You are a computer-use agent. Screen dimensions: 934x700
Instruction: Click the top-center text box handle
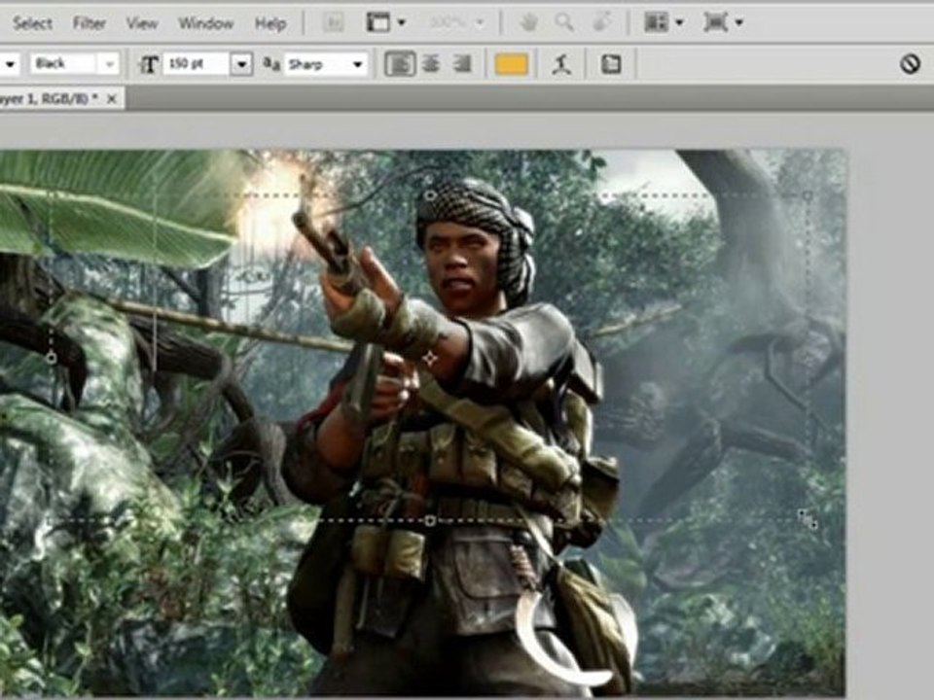coord(430,195)
